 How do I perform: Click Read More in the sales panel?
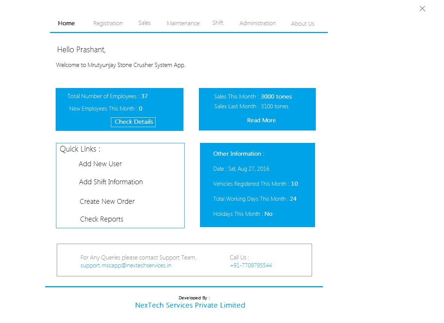261,120
